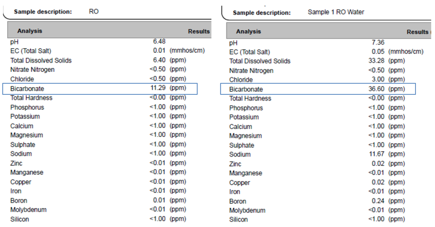The image size is (435, 227).
Task: Select the highlighted Bicarbonate 11.29 ppm row
Action: [x=100, y=88]
